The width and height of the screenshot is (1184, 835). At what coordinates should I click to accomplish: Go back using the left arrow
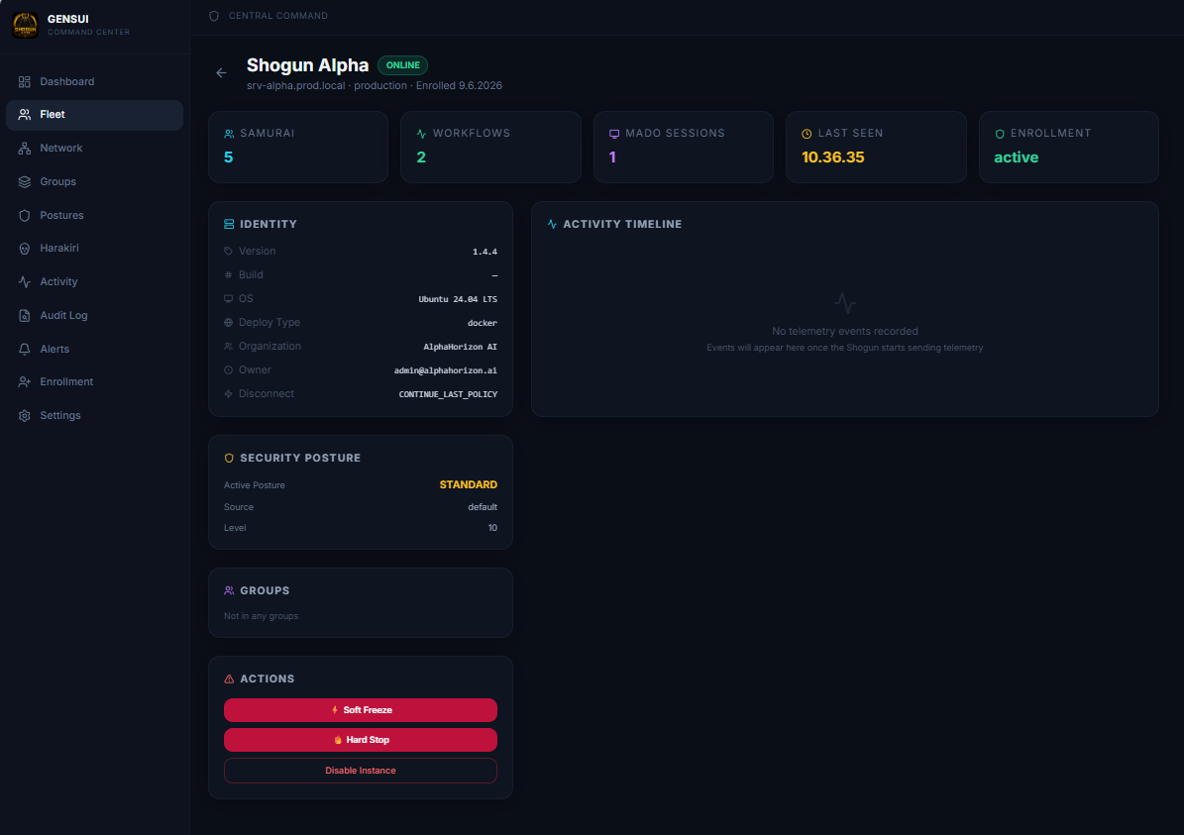(221, 73)
